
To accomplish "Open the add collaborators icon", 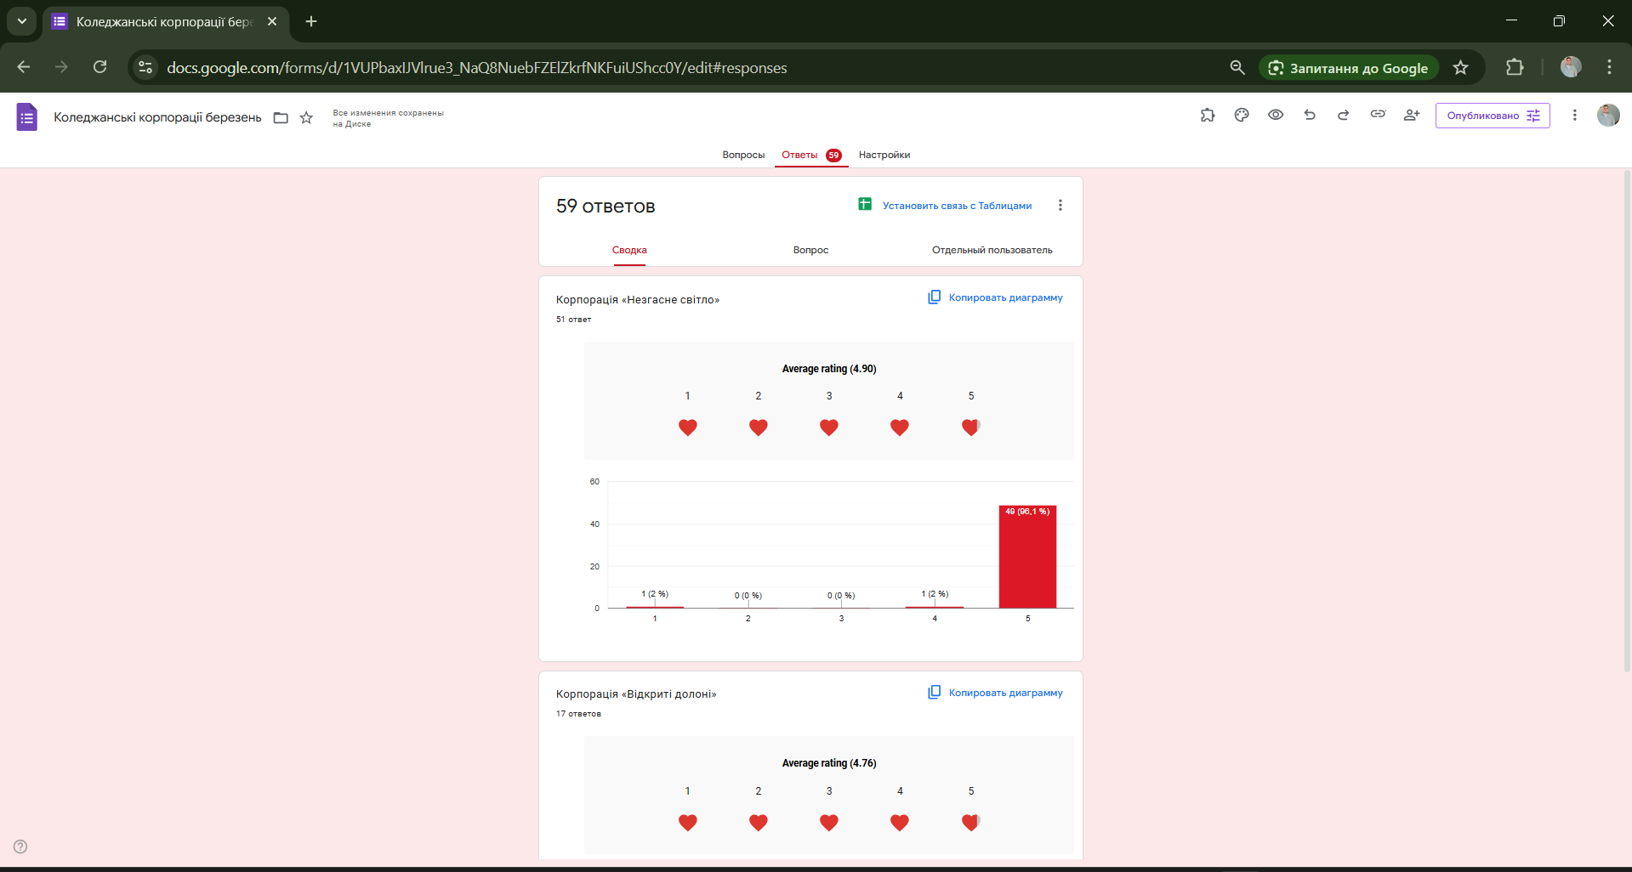I will (x=1412, y=116).
